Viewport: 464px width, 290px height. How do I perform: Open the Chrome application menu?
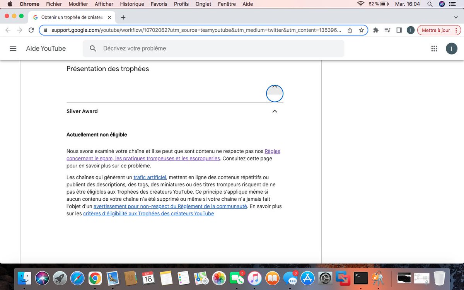(x=29, y=4)
